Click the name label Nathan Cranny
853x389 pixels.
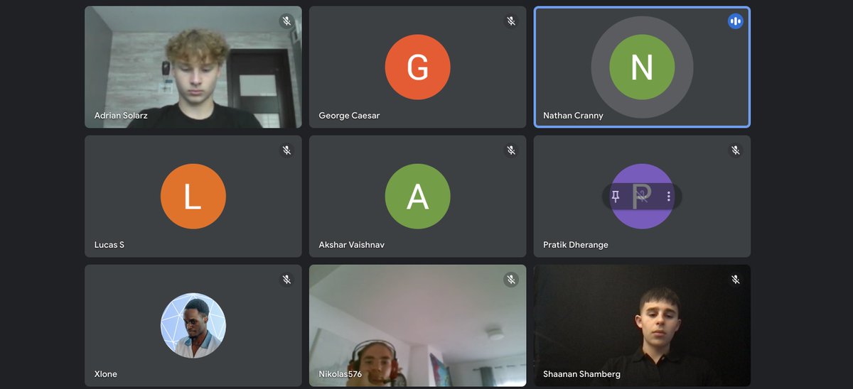coord(573,116)
